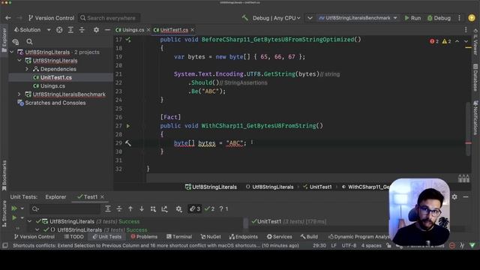Open the Build tool window

[309, 237]
